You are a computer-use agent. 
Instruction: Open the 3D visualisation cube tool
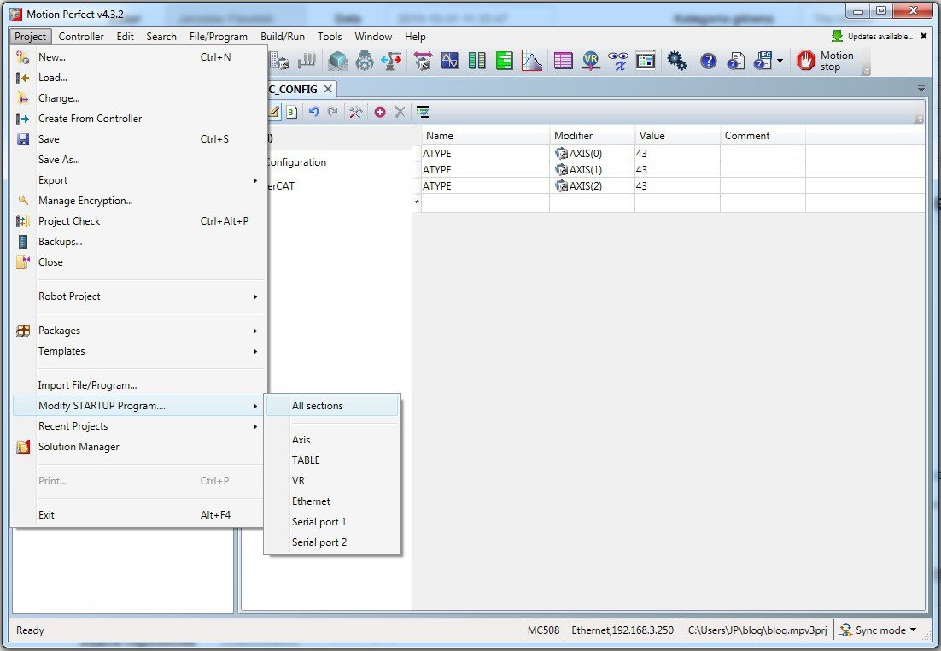coord(338,61)
